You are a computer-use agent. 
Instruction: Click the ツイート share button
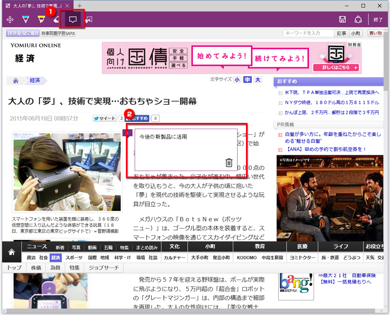coord(105,118)
